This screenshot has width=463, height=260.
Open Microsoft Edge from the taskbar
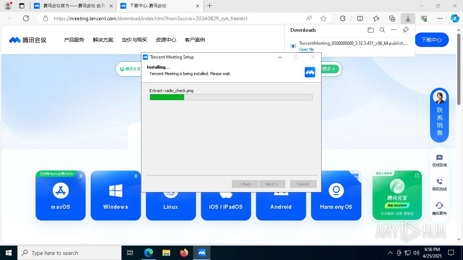pyautogui.click(x=149, y=253)
